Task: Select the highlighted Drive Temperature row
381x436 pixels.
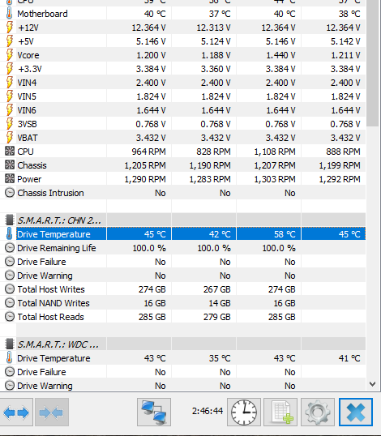Action: (182, 234)
